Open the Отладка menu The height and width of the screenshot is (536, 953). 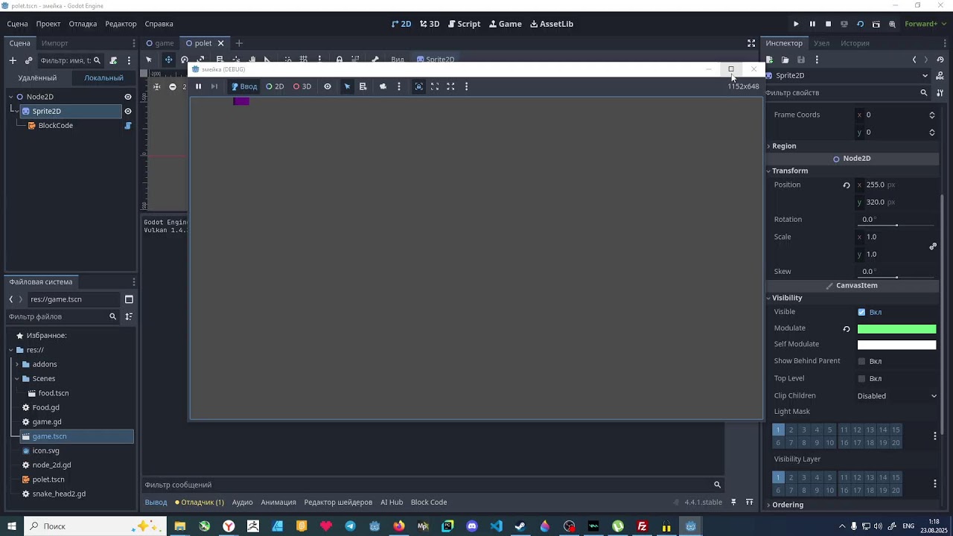(83, 24)
